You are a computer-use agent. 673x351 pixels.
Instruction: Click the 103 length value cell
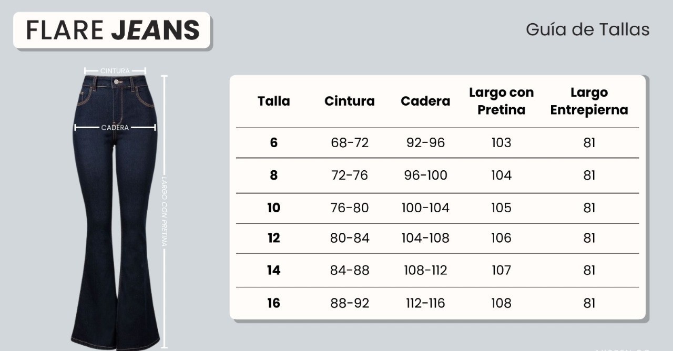pyautogui.click(x=501, y=143)
